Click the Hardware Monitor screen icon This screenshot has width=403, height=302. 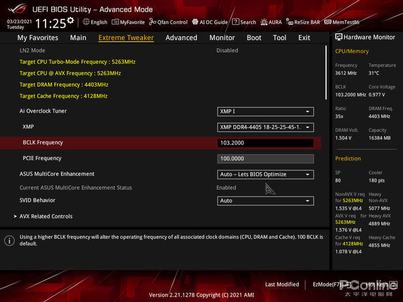click(339, 37)
